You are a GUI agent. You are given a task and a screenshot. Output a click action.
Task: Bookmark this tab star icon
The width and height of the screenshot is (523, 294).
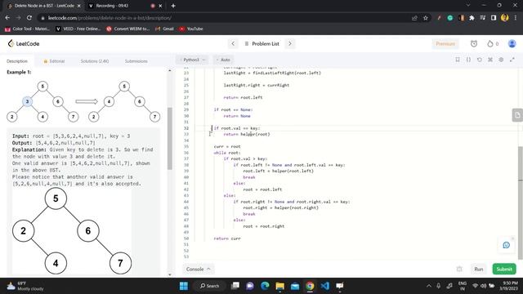tap(426, 18)
